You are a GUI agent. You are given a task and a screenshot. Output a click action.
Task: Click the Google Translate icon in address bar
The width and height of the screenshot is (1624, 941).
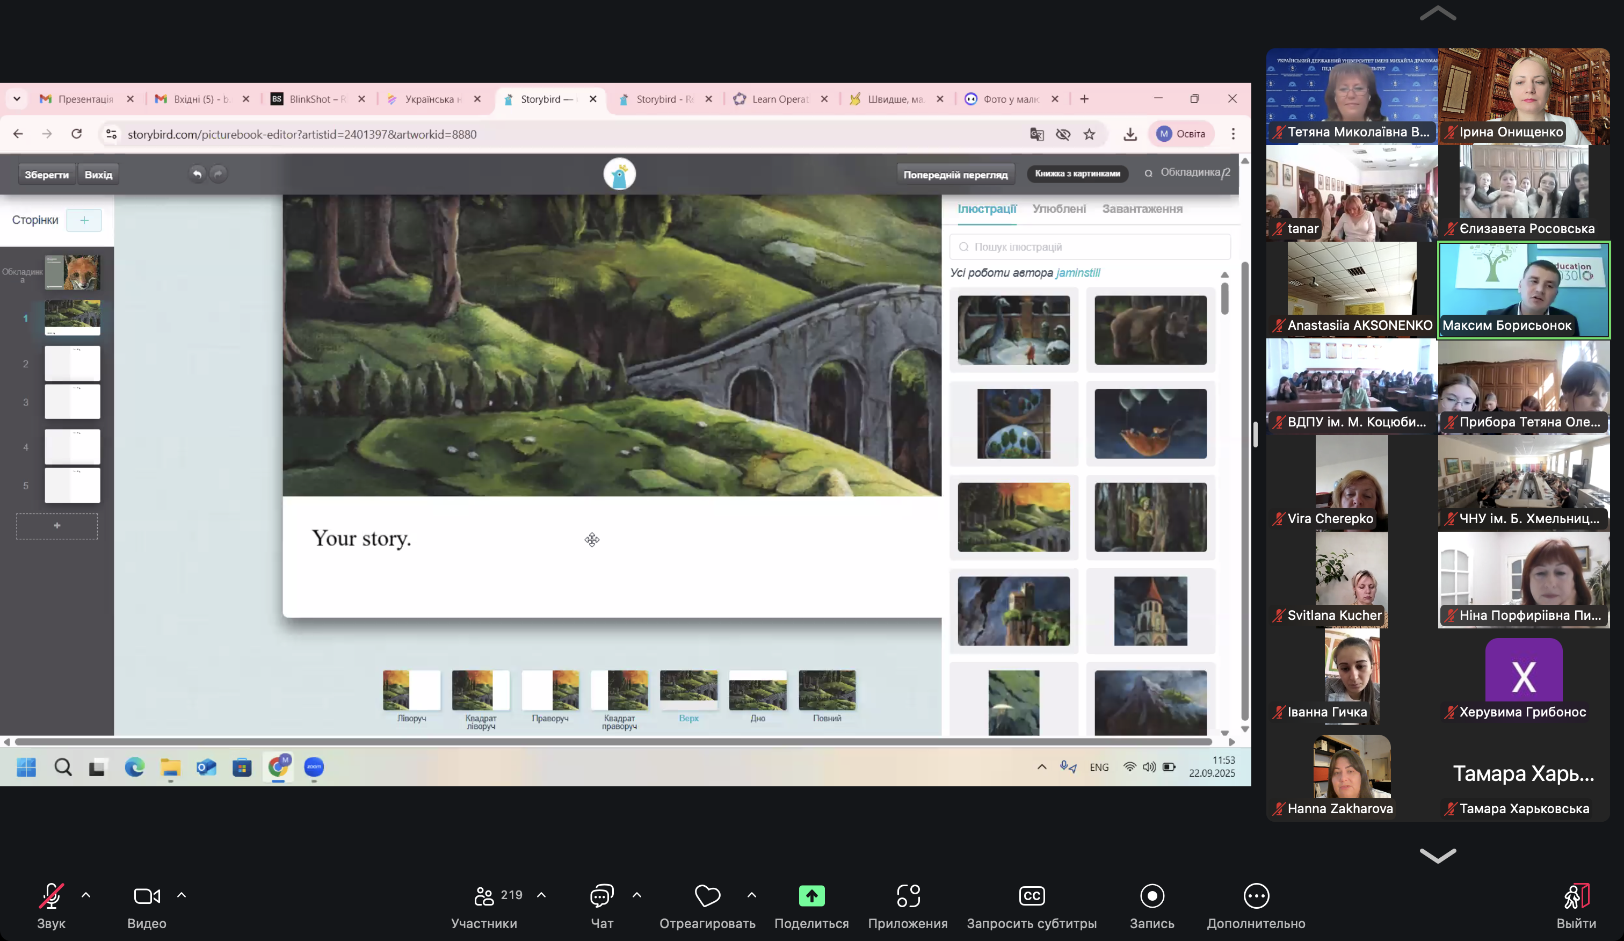[1036, 134]
